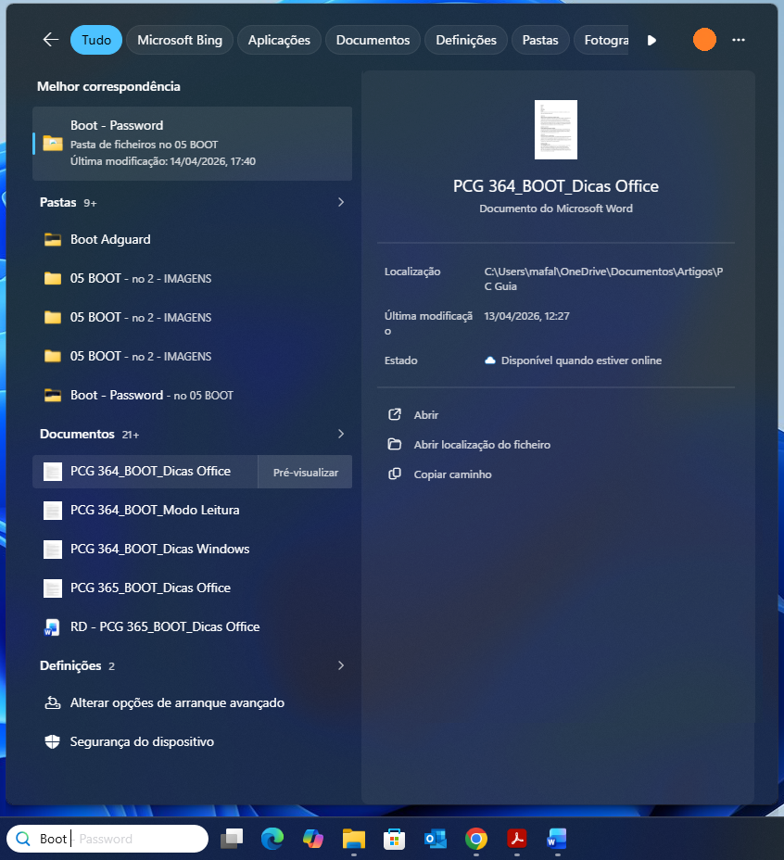Click the Documentos section heading
784x860 pixels.
click(x=77, y=434)
